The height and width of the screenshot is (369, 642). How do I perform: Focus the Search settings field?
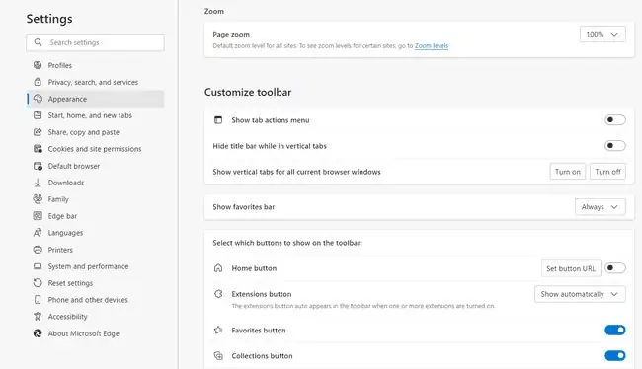pyautogui.click(x=96, y=42)
